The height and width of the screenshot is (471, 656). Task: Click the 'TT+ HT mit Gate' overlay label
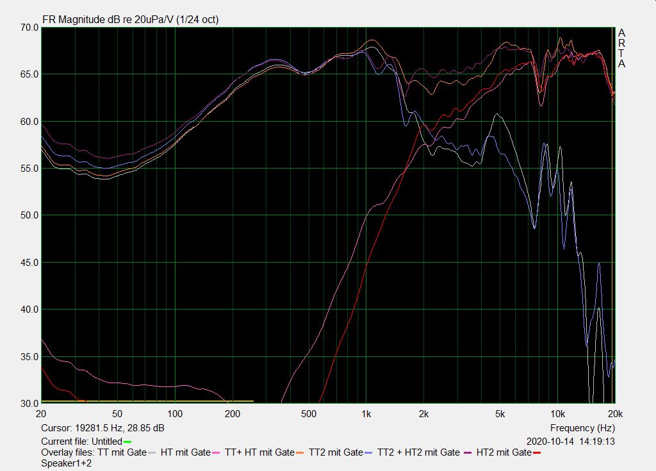(x=259, y=452)
